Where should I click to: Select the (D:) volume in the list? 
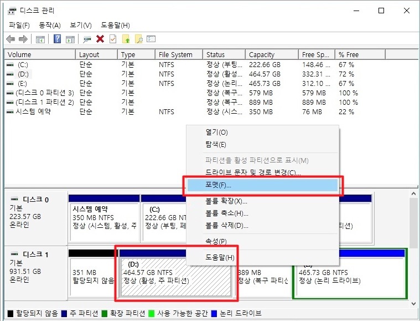coord(23,74)
